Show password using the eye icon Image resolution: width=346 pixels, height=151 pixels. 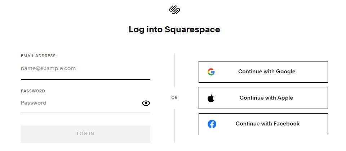pos(146,103)
